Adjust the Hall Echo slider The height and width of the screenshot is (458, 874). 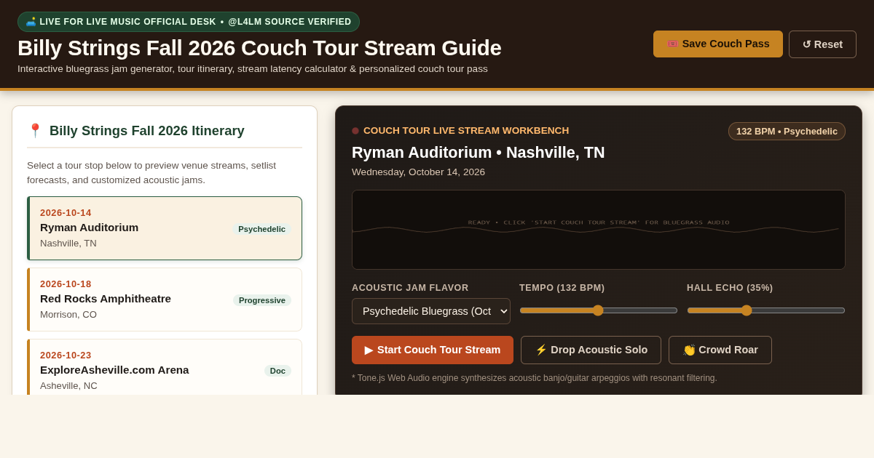[766, 310]
